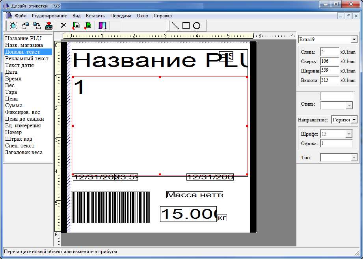Open the Вставить menu
The height and width of the screenshot is (259, 363).
coord(95,16)
